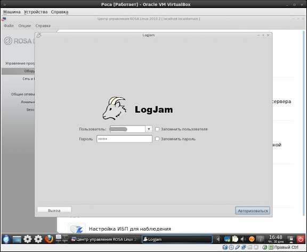The image size is (307, 252).
Task: Select 'Управление прог...' in control center sidebar
Action: point(20,64)
